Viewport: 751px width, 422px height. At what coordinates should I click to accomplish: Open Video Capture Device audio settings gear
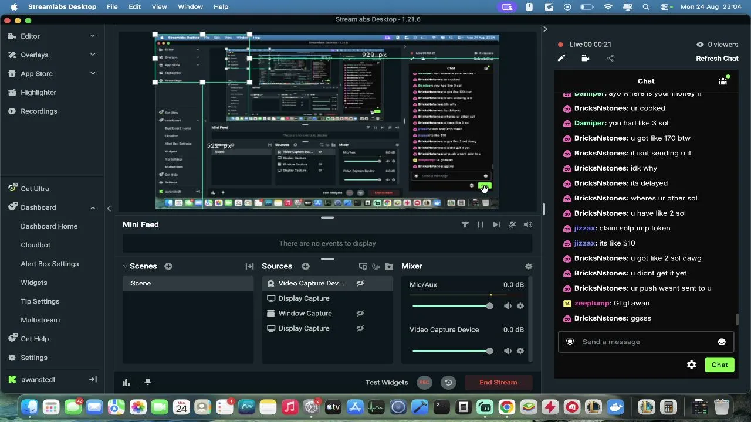(x=520, y=351)
